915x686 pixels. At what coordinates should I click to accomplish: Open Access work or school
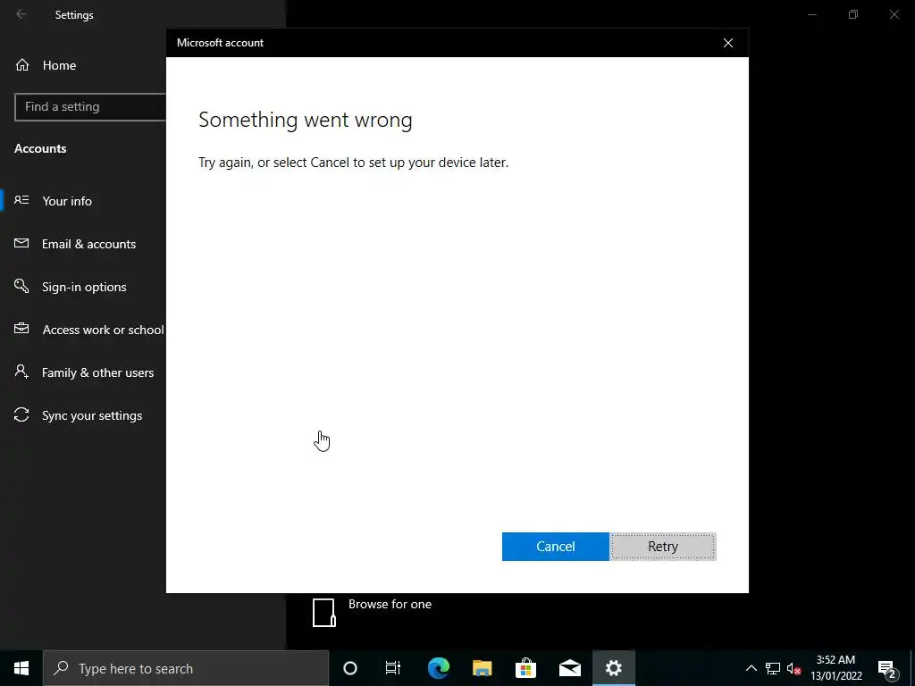click(103, 330)
